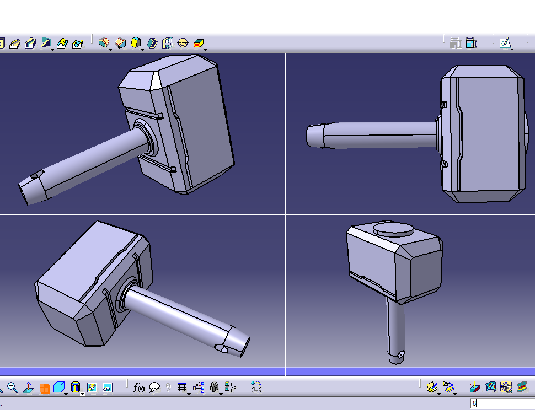Click the Constraint tool icon

pyautogui.click(x=471, y=43)
